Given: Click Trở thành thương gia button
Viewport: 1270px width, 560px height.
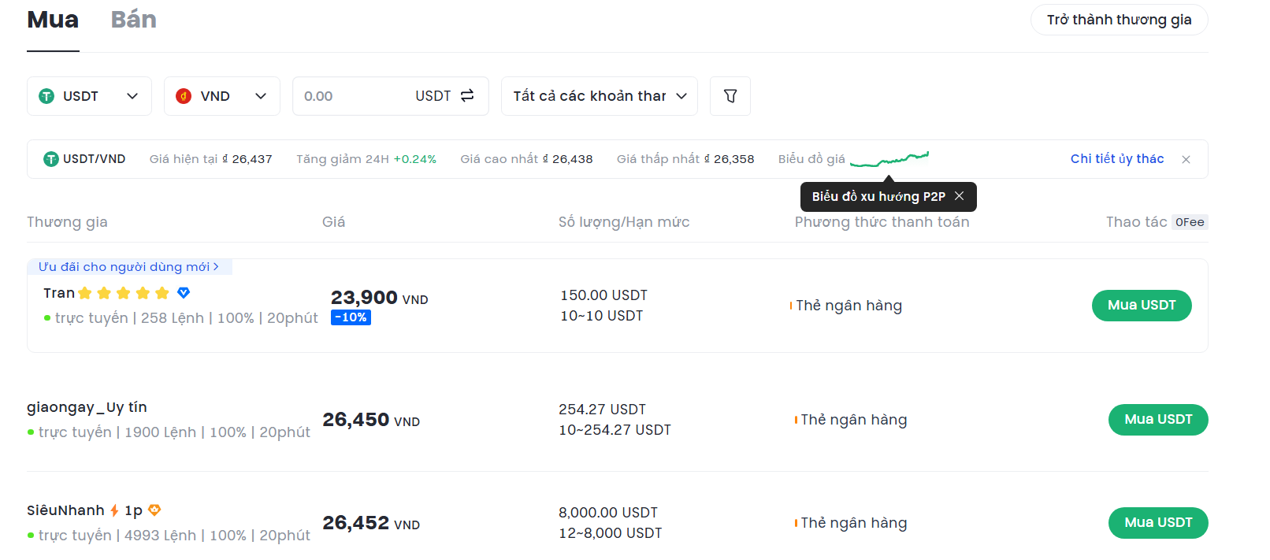Looking at the screenshot, I should tap(1119, 20).
